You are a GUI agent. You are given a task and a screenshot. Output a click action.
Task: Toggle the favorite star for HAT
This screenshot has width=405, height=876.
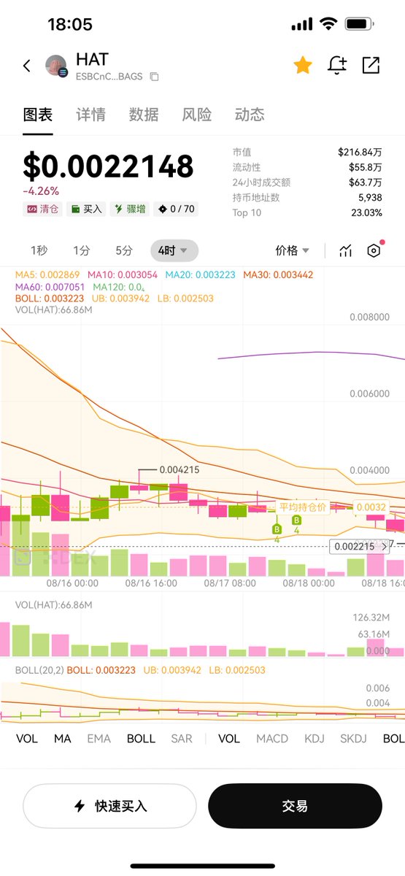point(303,65)
